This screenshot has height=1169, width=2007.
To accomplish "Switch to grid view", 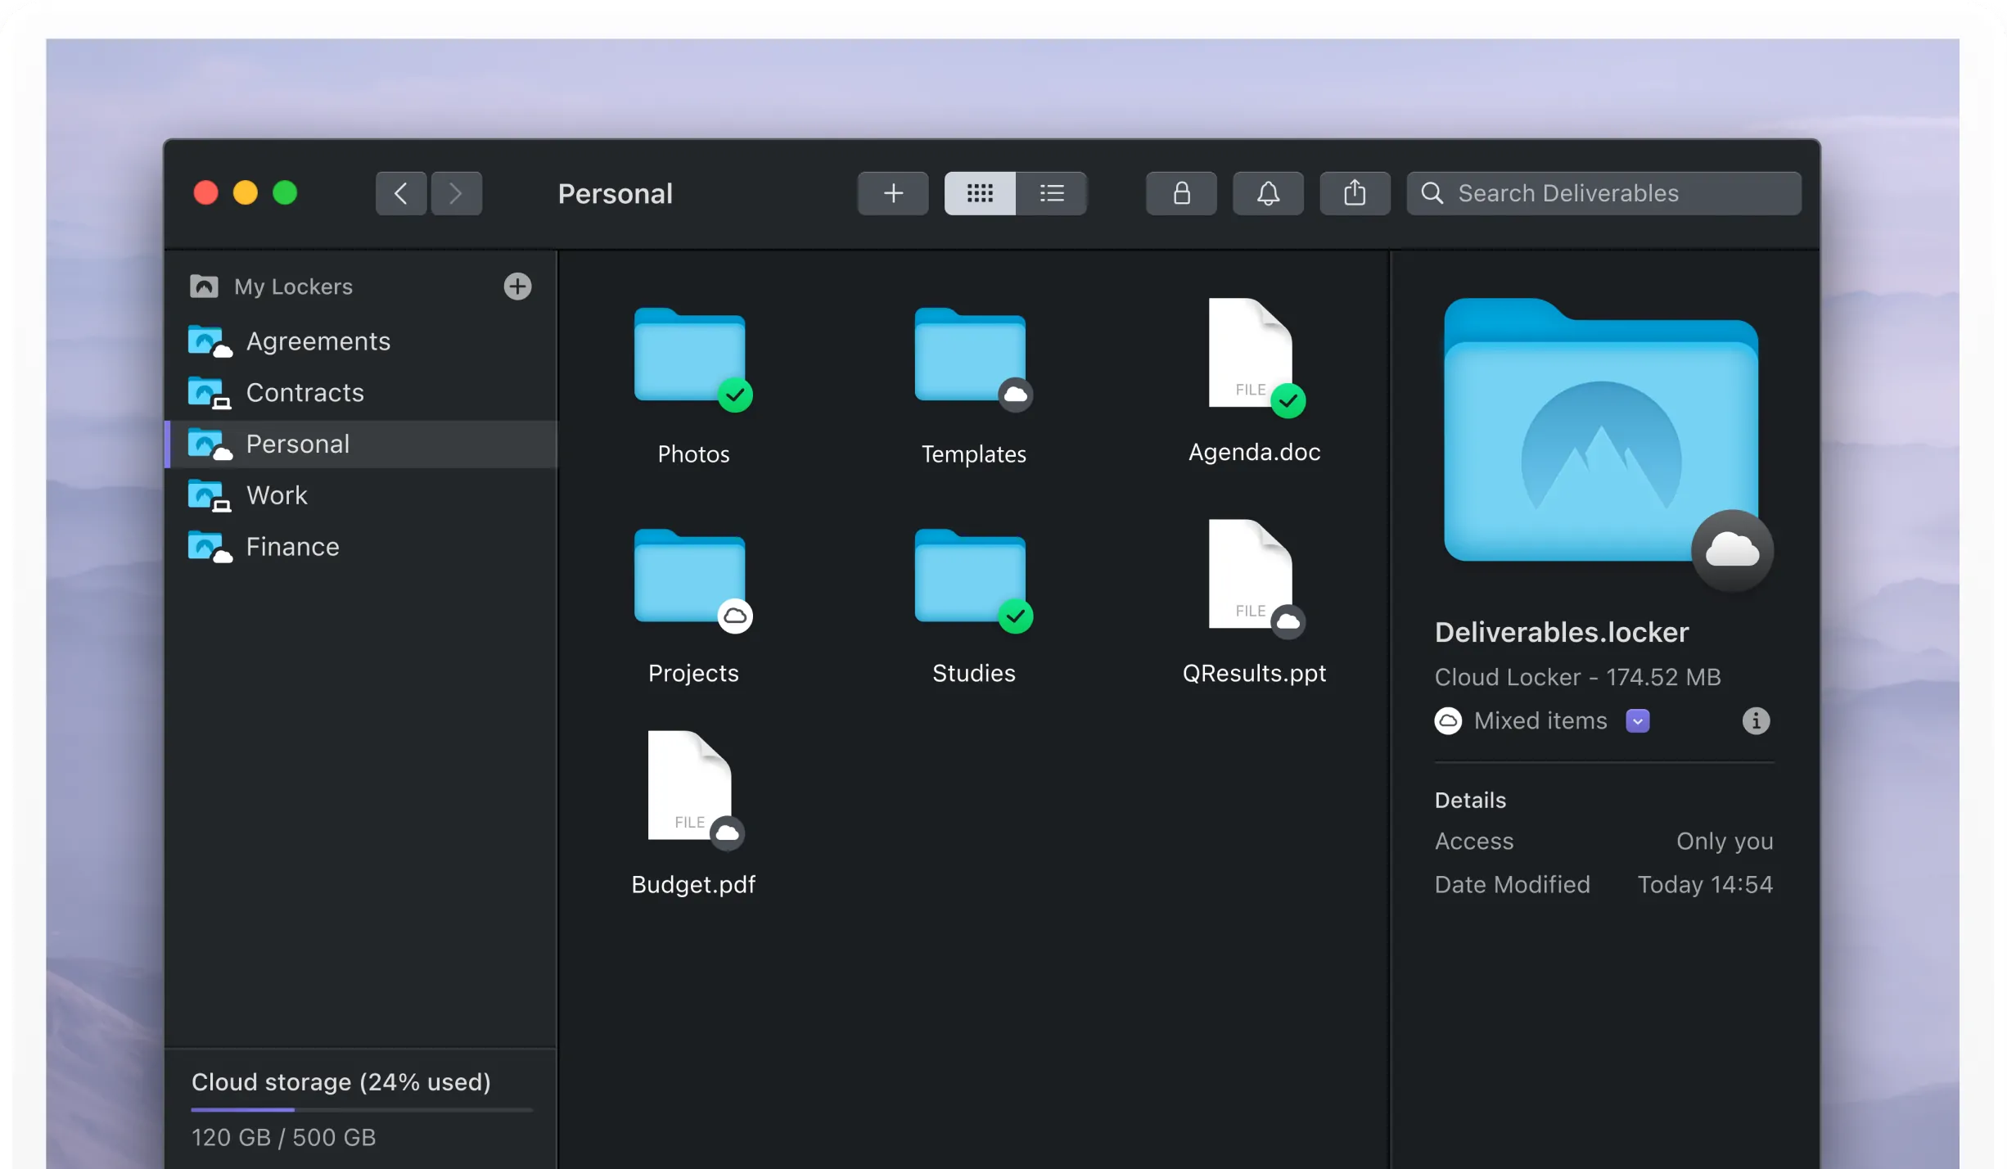I will (x=979, y=193).
